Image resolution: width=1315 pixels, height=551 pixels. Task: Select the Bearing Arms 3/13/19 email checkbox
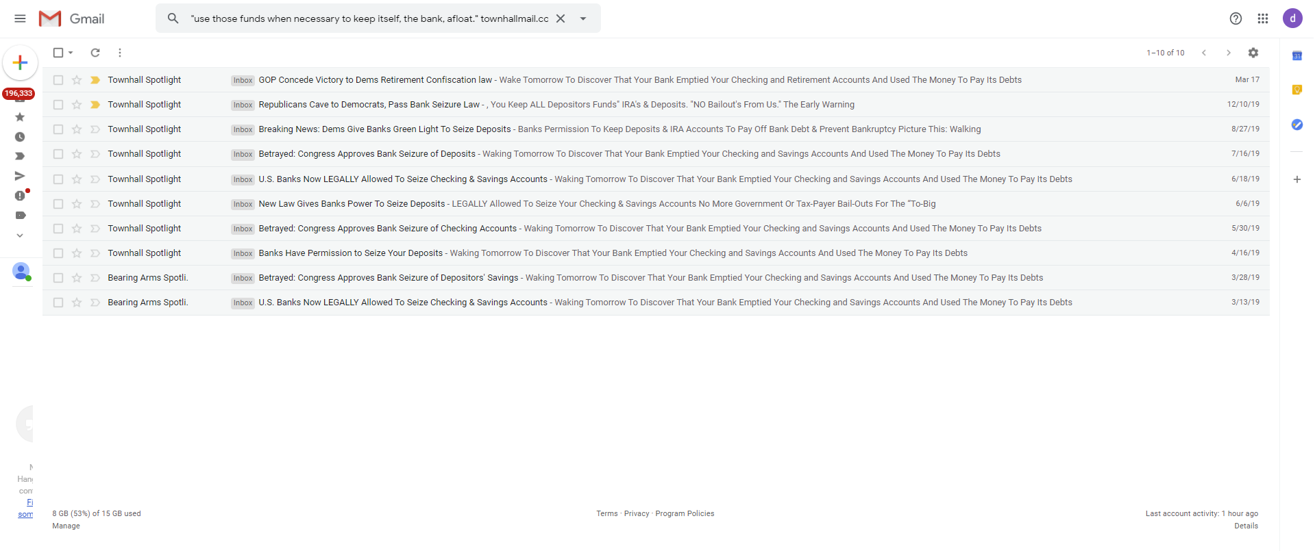pyautogui.click(x=58, y=303)
